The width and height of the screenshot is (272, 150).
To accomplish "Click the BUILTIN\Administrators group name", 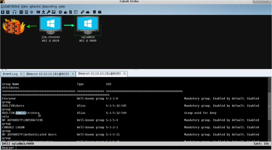I will click(x=21, y=113).
